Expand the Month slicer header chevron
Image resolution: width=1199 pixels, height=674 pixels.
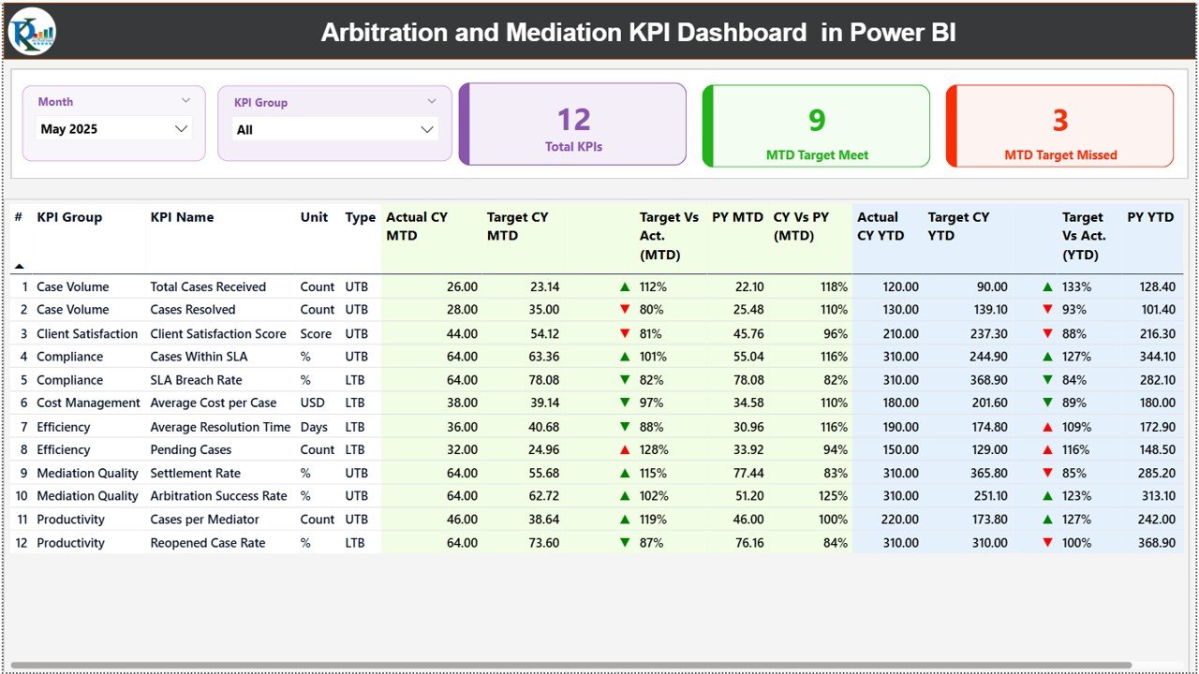[187, 100]
